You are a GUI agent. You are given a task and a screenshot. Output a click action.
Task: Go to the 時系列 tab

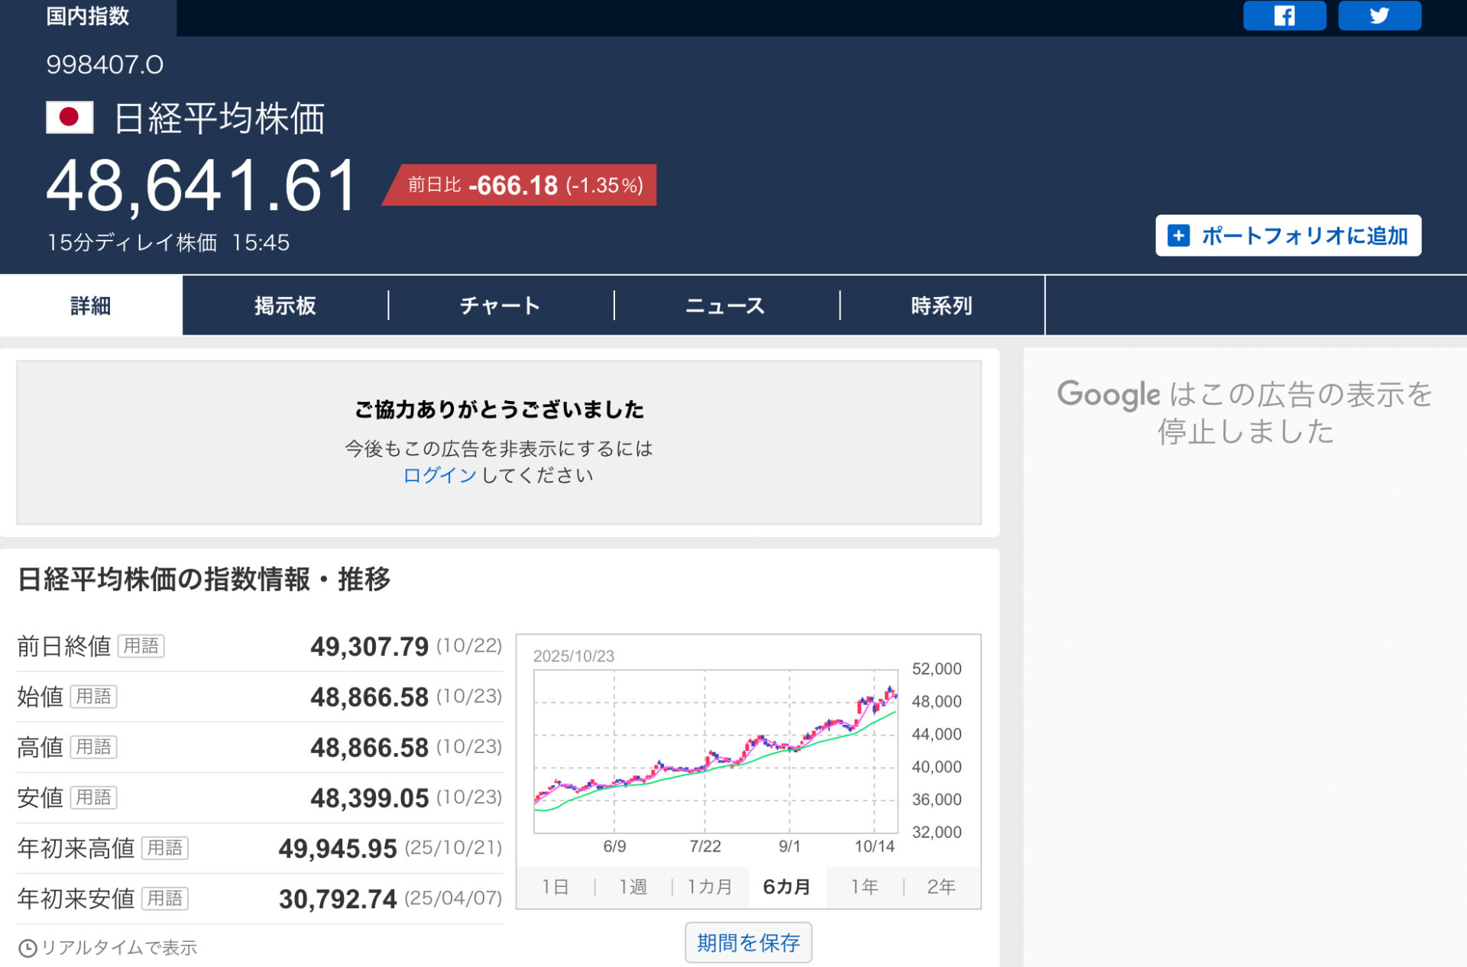pos(941,306)
